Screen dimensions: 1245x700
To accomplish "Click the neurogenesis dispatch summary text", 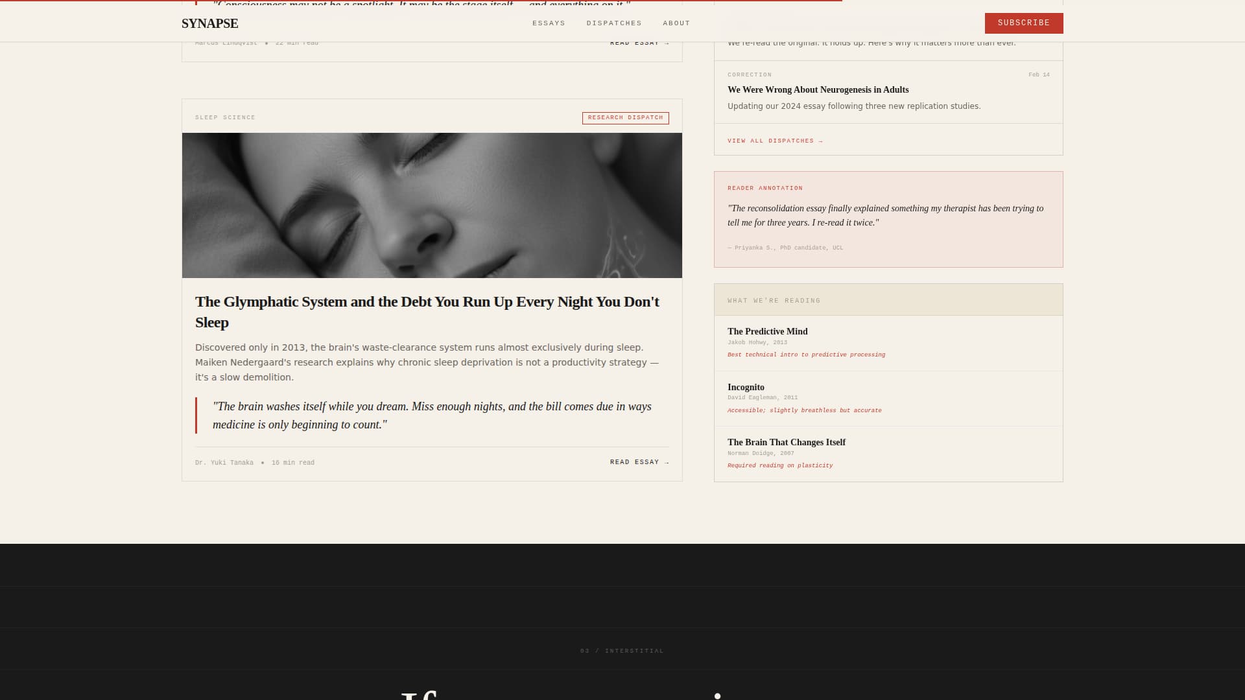I will tap(854, 106).
